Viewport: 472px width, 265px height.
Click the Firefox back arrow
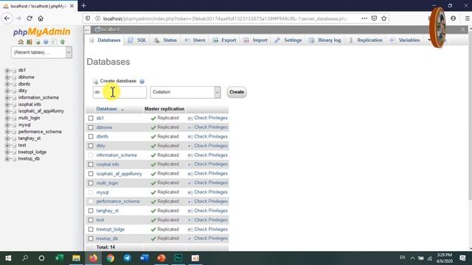(7, 18)
